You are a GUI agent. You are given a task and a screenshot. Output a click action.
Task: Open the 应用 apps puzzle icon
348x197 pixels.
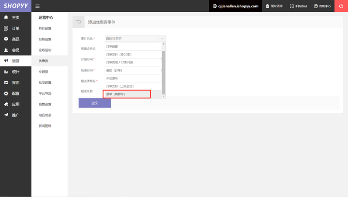[x=6, y=104]
